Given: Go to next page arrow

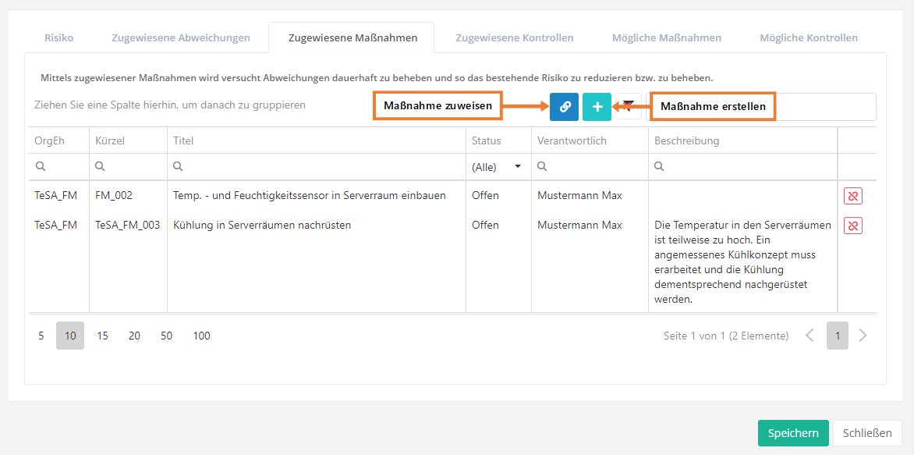Looking at the screenshot, I should [x=863, y=336].
